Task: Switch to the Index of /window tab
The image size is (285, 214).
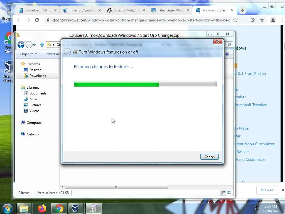Action: tap(82, 10)
